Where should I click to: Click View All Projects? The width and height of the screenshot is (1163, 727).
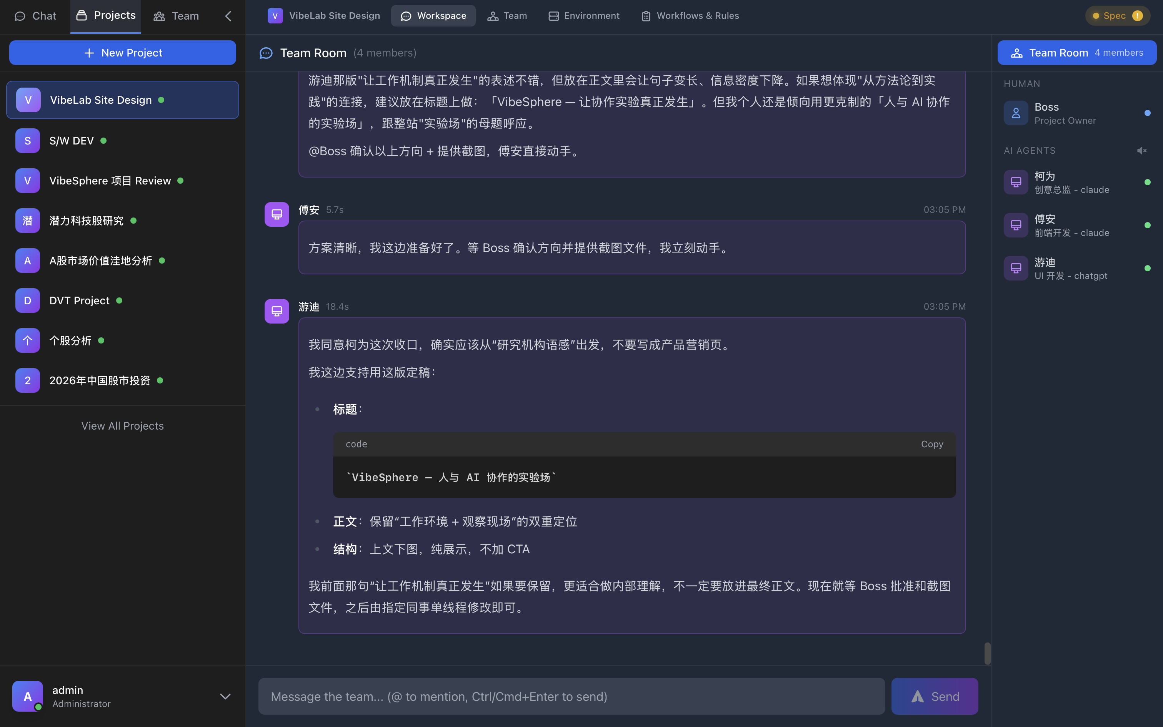[122, 425]
